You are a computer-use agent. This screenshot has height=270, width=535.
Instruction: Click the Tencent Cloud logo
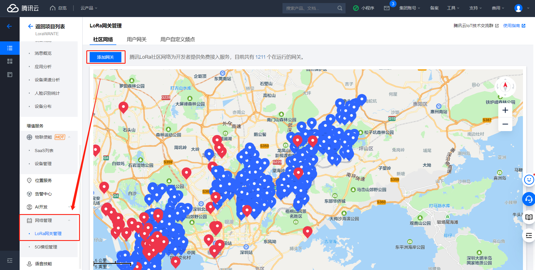(x=23, y=8)
